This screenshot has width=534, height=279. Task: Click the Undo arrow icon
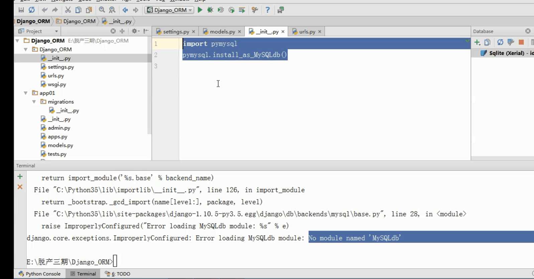point(44,10)
